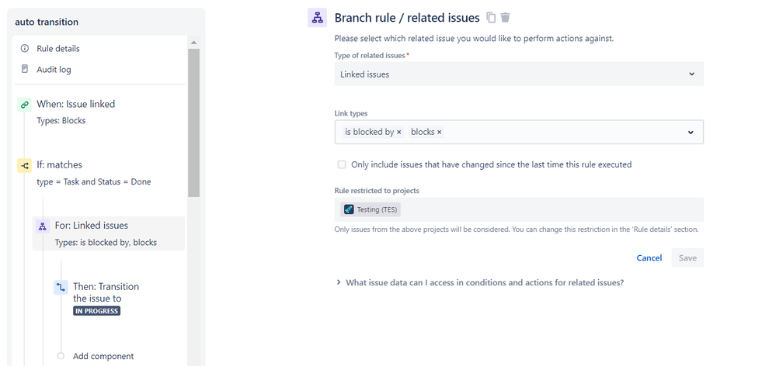Click the Branch rule header icon
Screen dimensions: 776x366
coord(317,18)
